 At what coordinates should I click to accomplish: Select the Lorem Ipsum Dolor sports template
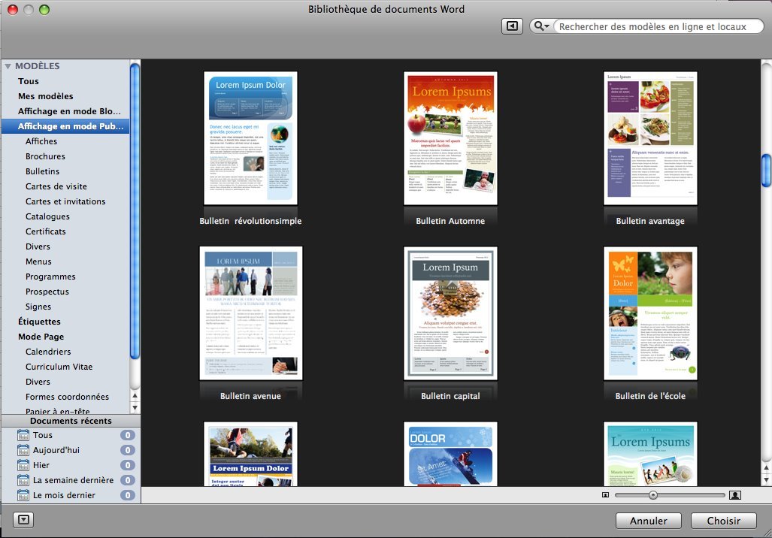click(x=250, y=454)
